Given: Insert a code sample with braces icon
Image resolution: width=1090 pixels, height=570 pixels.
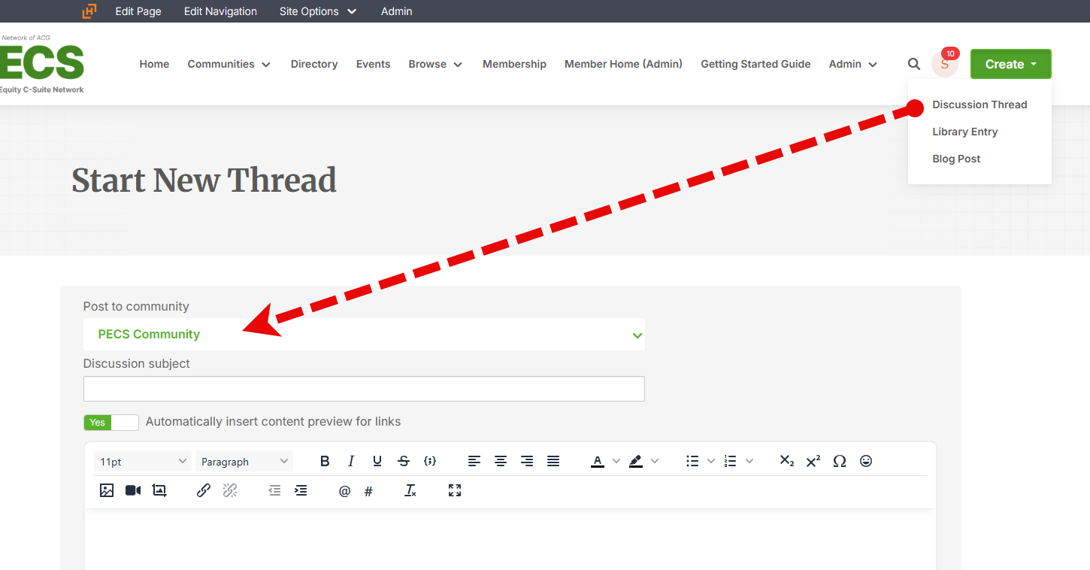Looking at the screenshot, I should point(430,461).
